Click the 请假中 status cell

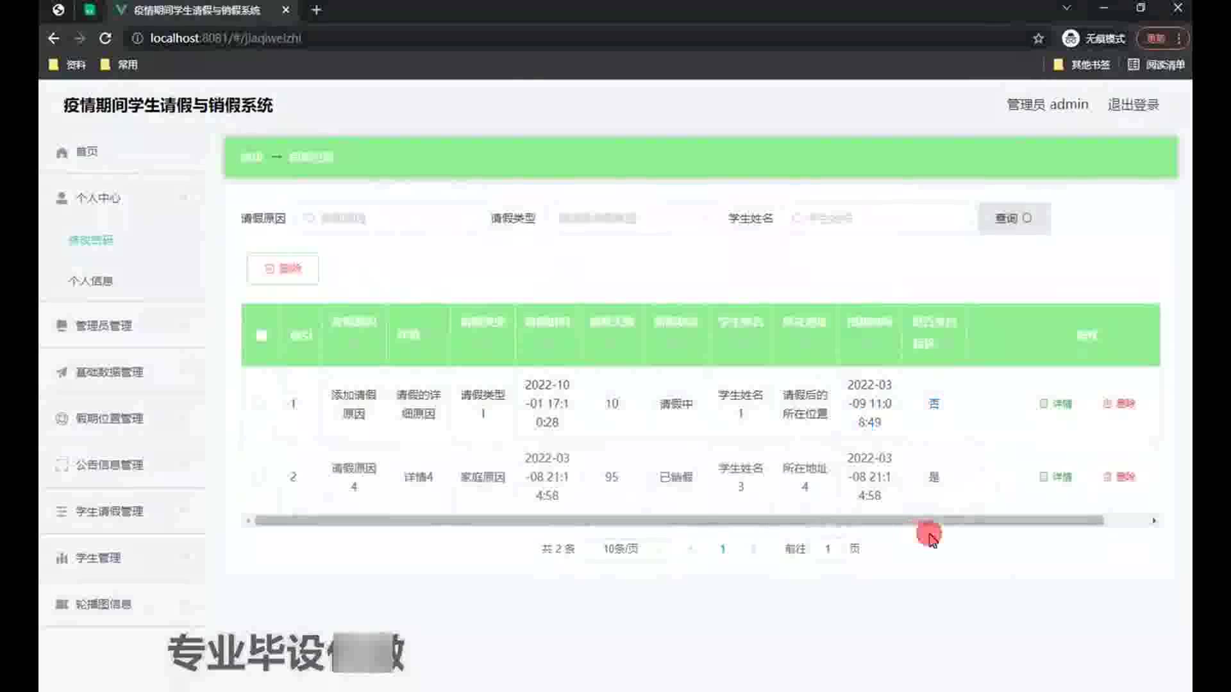676,404
